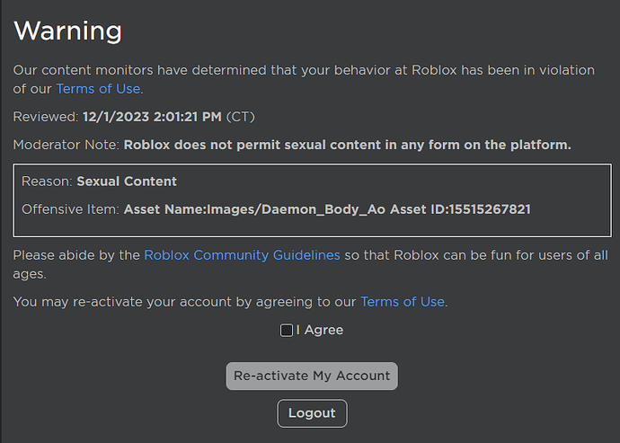This screenshot has height=443, width=620.
Task: Open Terms of Use link under Warning heading
Action: point(98,88)
